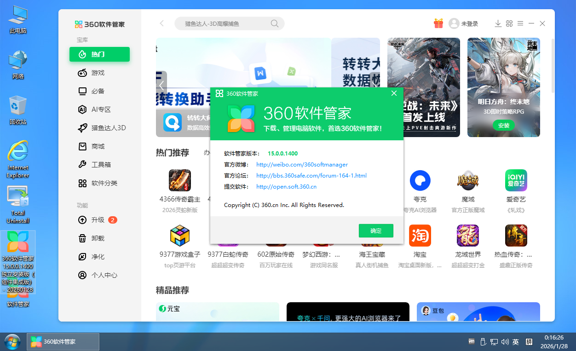
Task: Open 软件分类 category list
Action: (x=104, y=183)
